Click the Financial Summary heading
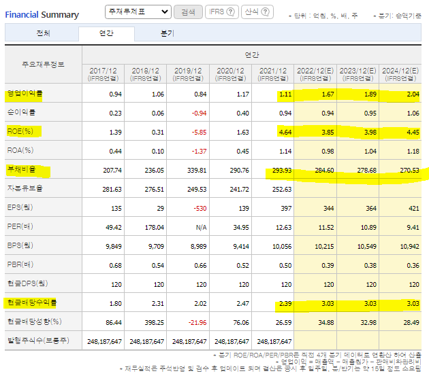This screenshot has height=382, width=429. click(x=42, y=14)
